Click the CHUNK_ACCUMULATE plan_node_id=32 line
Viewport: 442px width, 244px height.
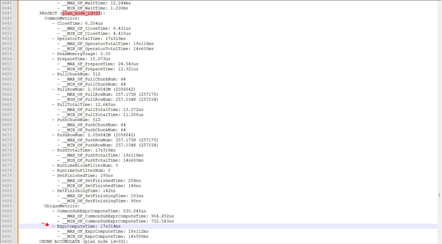pyautogui.click(x=84, y=241)
